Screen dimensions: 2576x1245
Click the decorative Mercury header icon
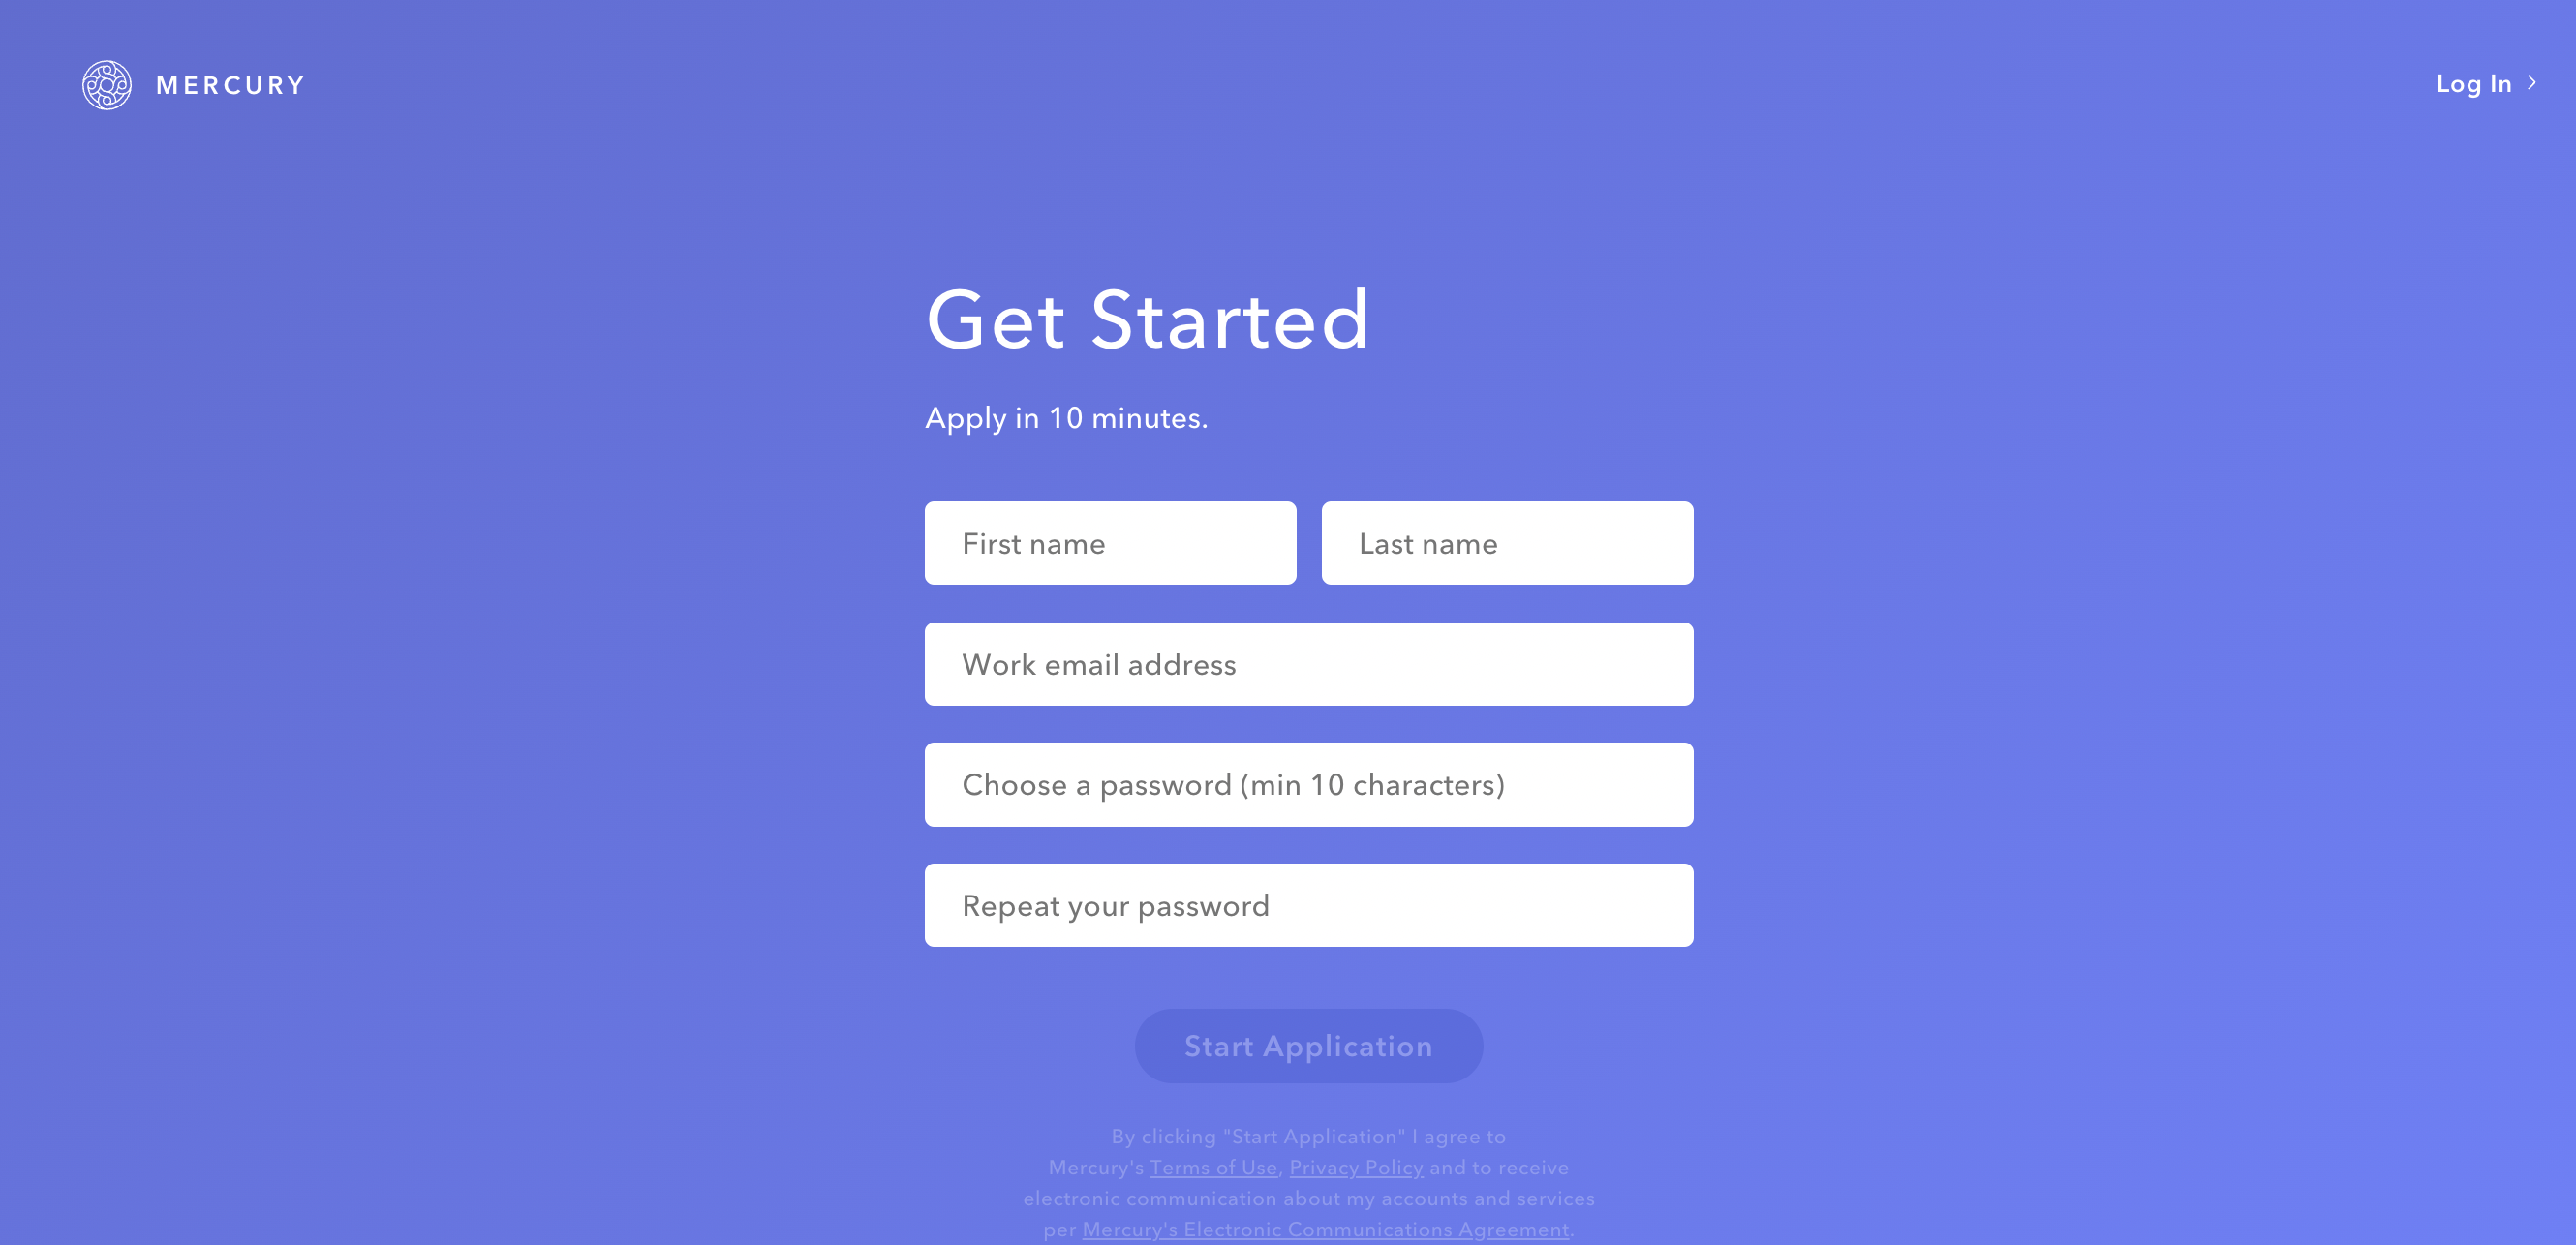coord(104,82)
